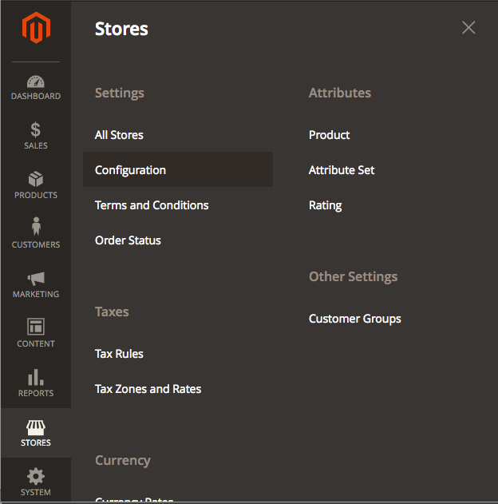Open Terms and Conditions
498x504 pixels.
click(152, 205)
